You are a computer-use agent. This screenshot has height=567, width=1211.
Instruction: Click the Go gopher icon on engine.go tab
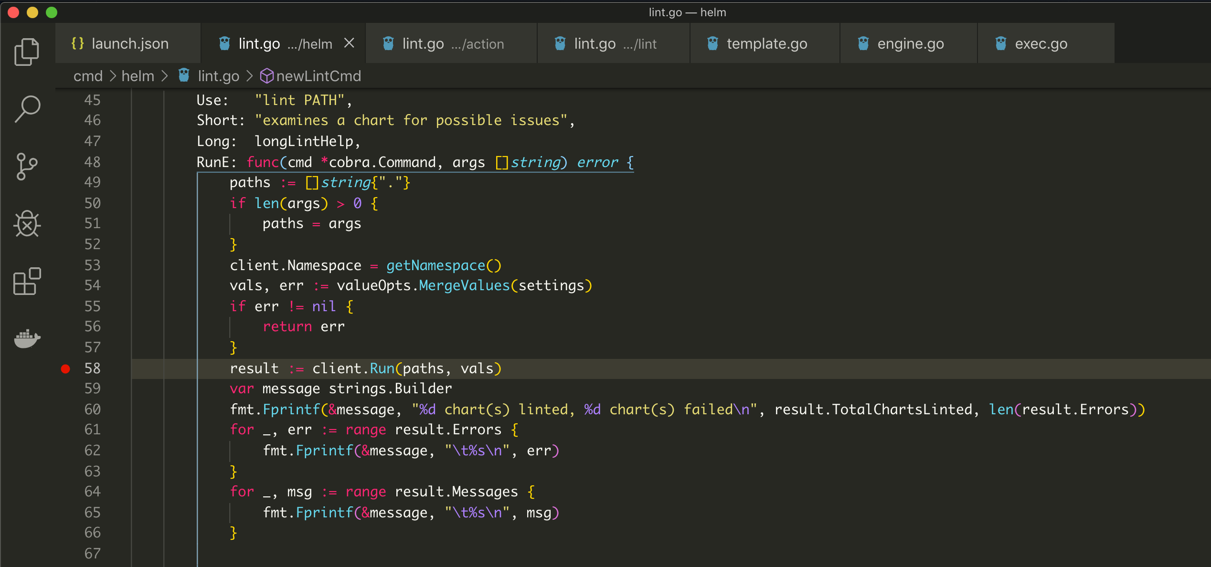click(863, 43)
